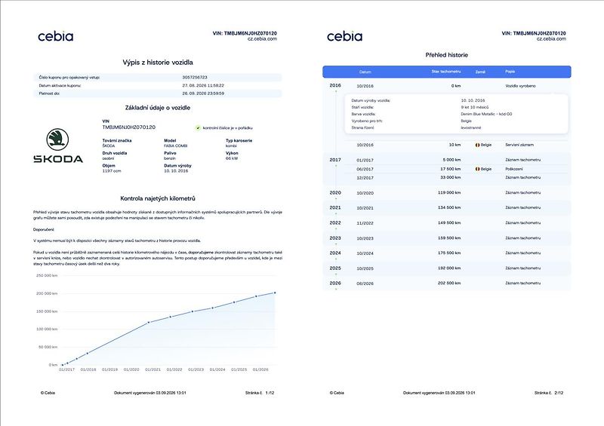Select validity date 26. 09. 2026 23:59:59
Image resolution: width=604 pixels, height=426 pixels.
tap(203, 93)
